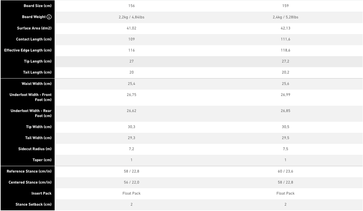Select the 2,2kg / 4,84lbs weight value
Viewport: 363px width, 211px height.
tap(131, 17)
